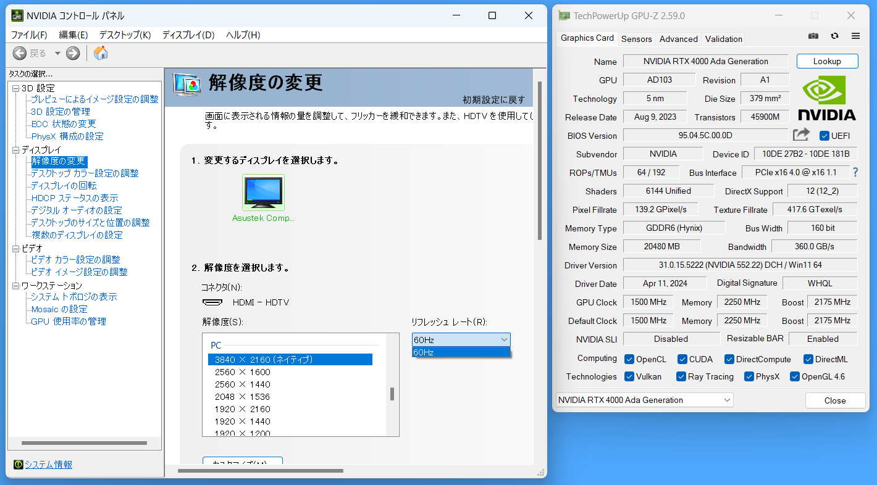Viewport: 877px width, 485px height.
Task: Click the NVIDIA logo in GPU-Z
Action: pyautogui.click(x=827, y=98)
